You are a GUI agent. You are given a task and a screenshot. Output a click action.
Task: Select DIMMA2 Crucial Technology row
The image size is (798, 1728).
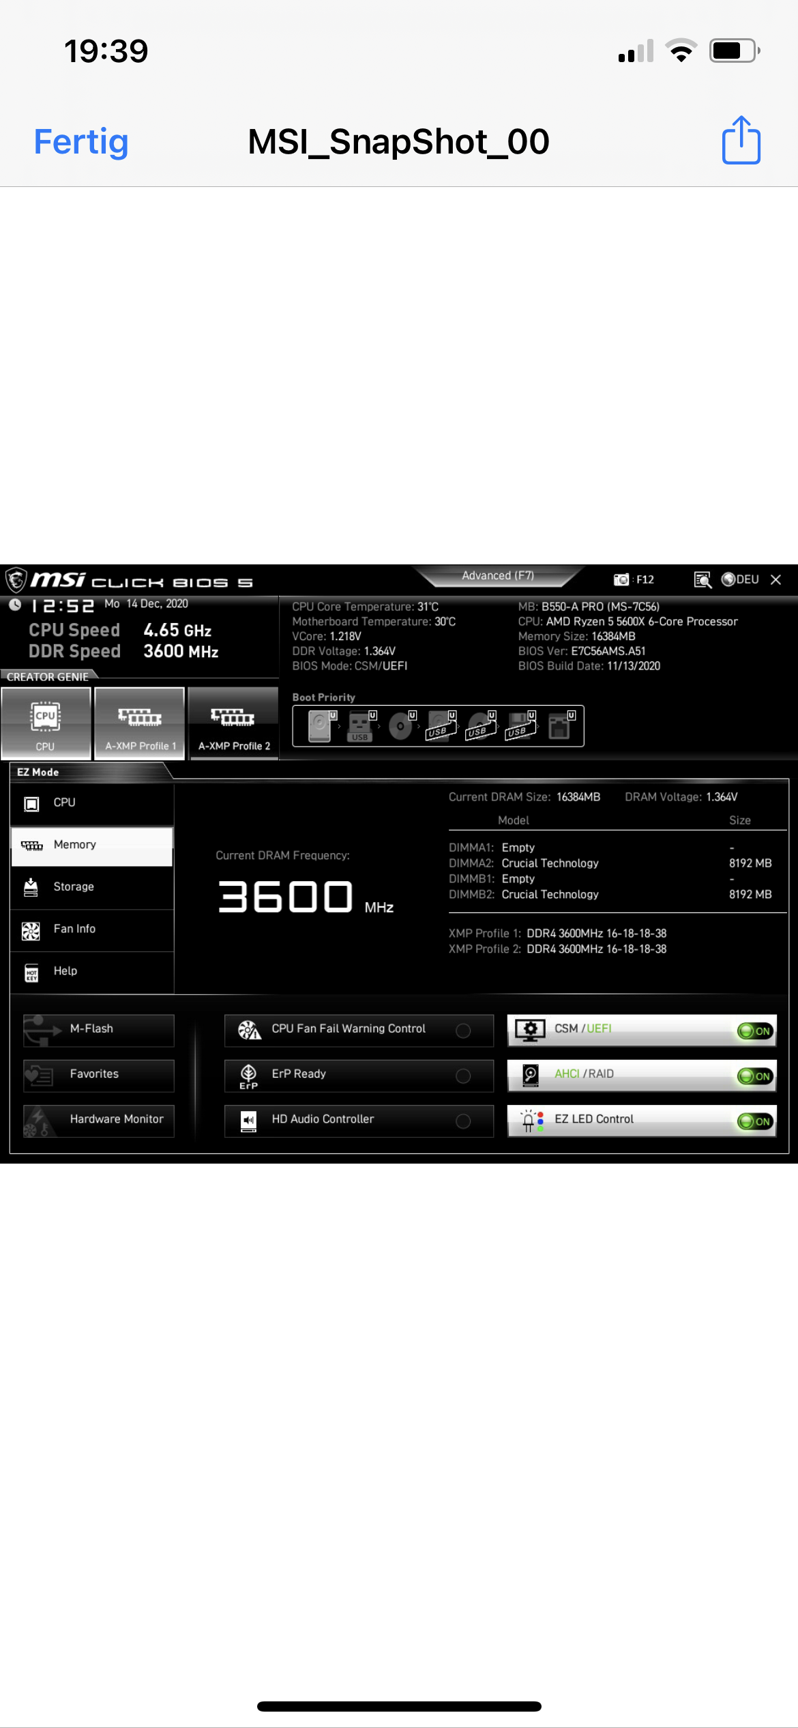pos(610,863)
